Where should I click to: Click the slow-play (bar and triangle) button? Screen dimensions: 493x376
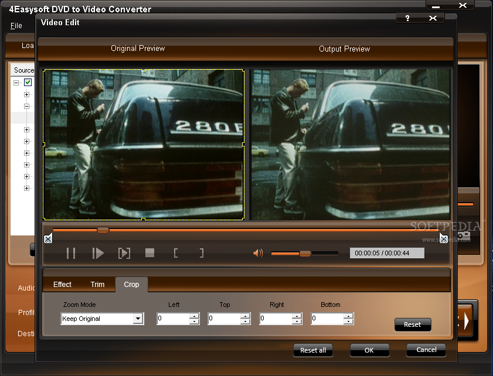pyautogui.click(x=98, y=253)
